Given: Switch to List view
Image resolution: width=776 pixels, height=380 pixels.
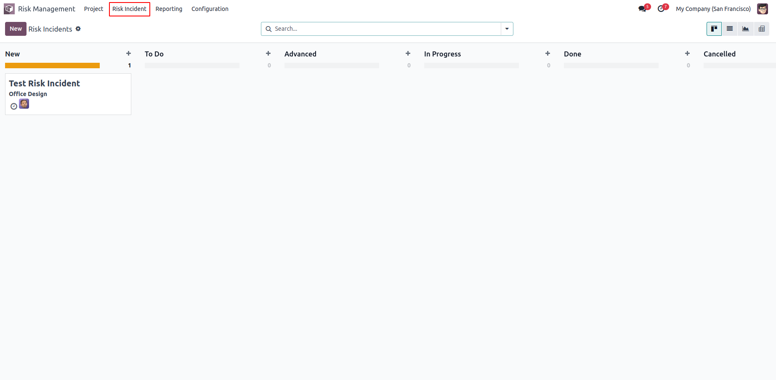Looking at the screenshot, I should point(730,29).
